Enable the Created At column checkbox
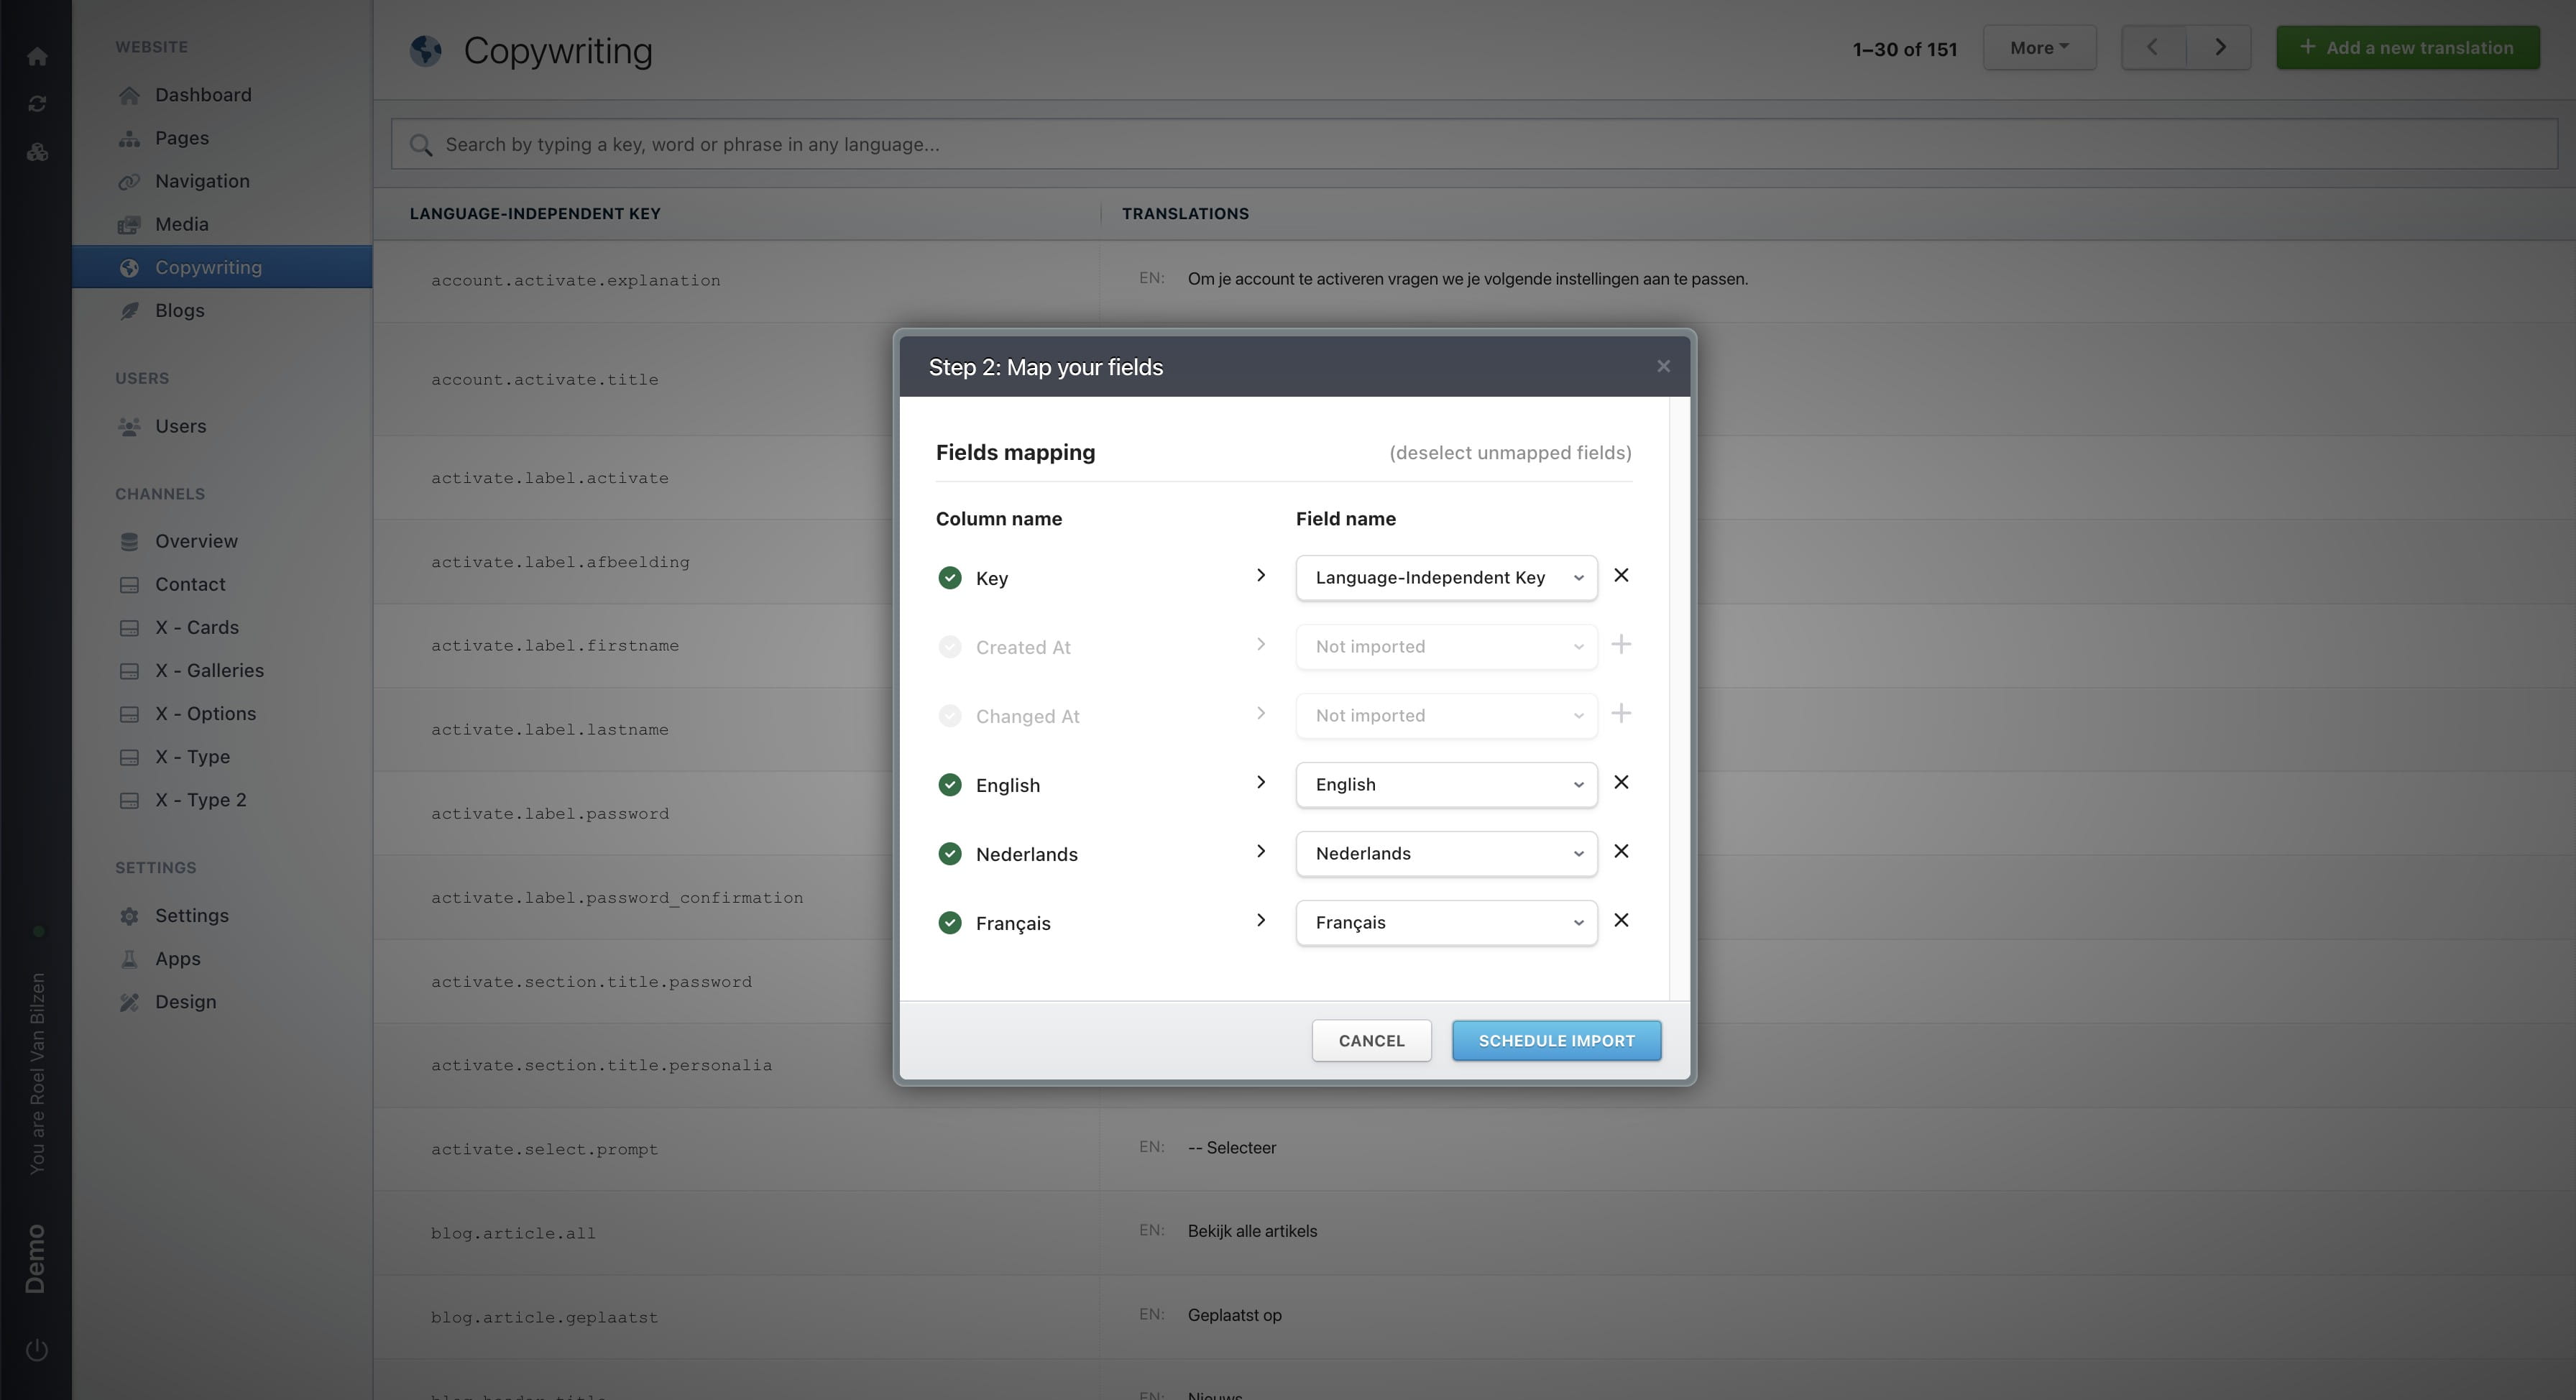This screenshot has height=1400, width=2576. click(x=949, y=647)
